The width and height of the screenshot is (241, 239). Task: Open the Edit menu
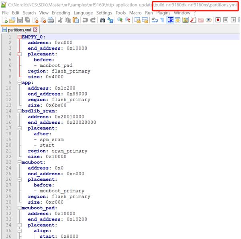pyautogui.click(x=16, y=13)
